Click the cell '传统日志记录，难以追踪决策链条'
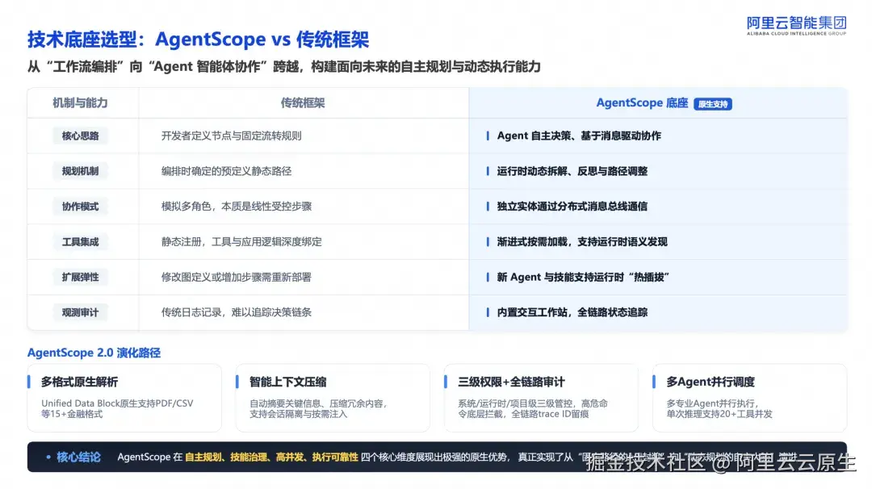The height and width of the screenshot is (489, 872). point(237,312)
